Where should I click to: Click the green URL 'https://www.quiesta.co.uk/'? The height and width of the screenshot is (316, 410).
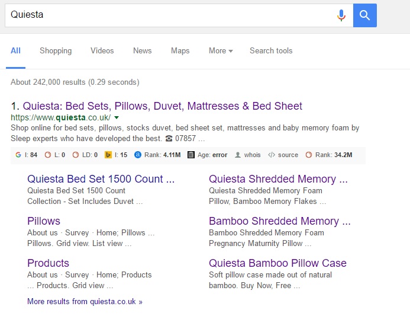click(x=61, y=117)
